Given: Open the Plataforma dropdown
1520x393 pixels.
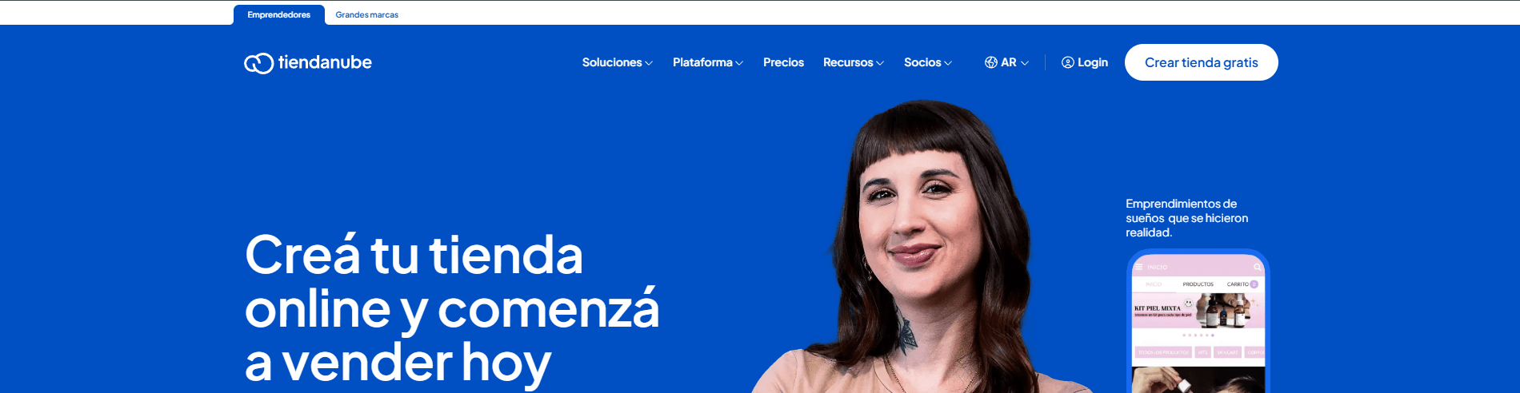Looking at the screenshot, I should click(707, 62).
